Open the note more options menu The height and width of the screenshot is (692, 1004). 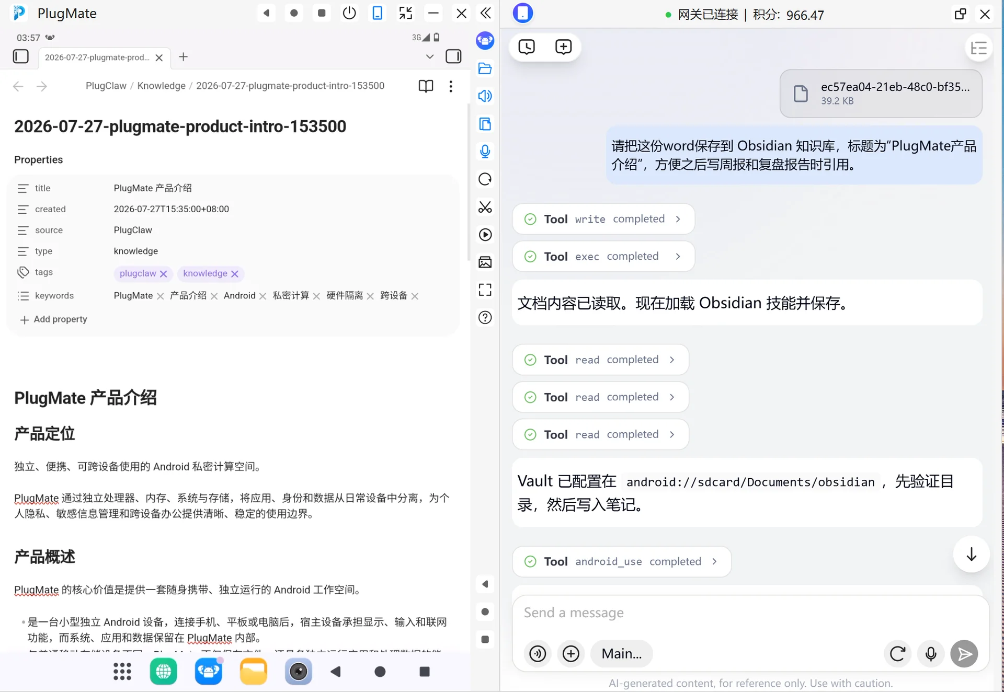[451, 86]
